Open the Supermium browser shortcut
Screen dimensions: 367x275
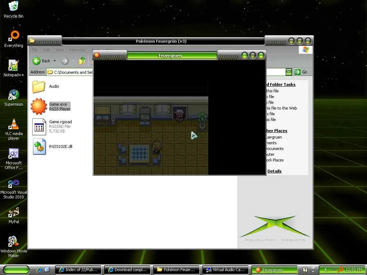click(x=14, y=95)
